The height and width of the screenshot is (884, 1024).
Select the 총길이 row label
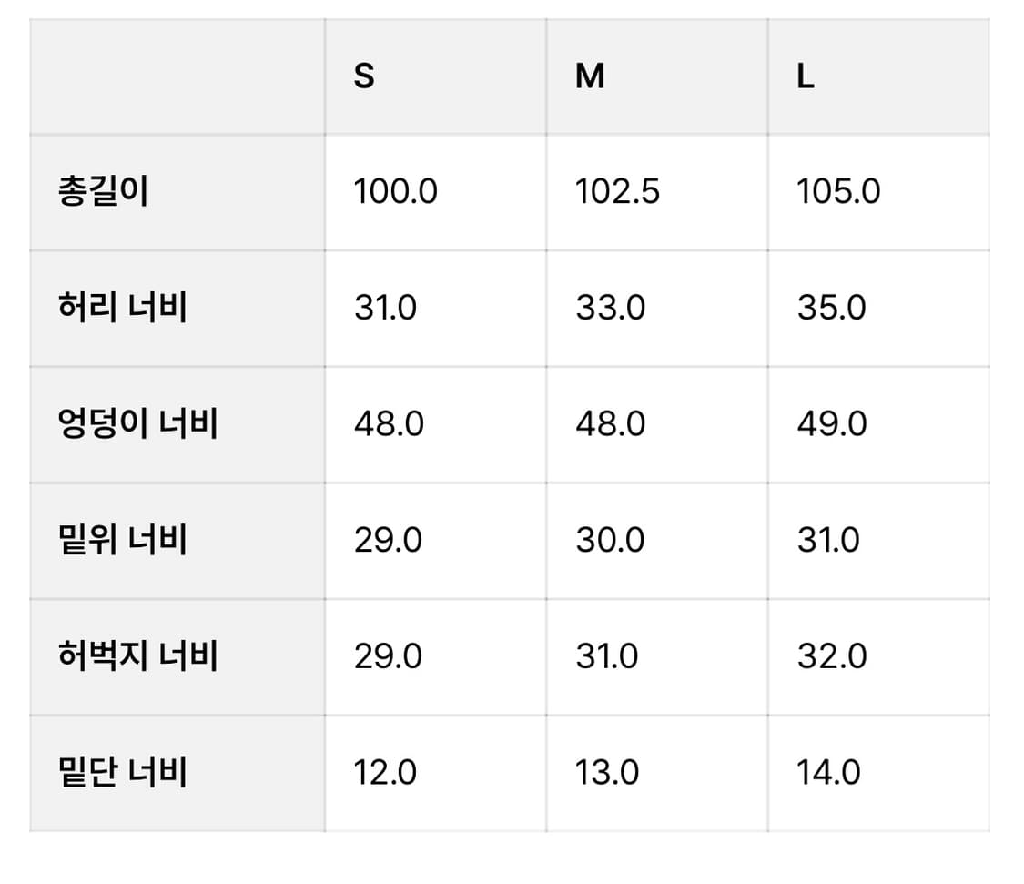coord(103,192)
